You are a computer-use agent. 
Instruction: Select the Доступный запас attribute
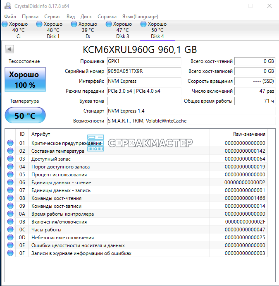[x=51, y=159]
